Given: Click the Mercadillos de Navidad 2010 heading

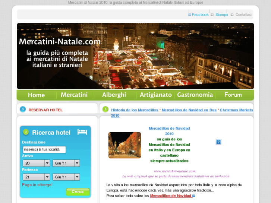Looking at the screenshot, I should (x=169, y=131).
